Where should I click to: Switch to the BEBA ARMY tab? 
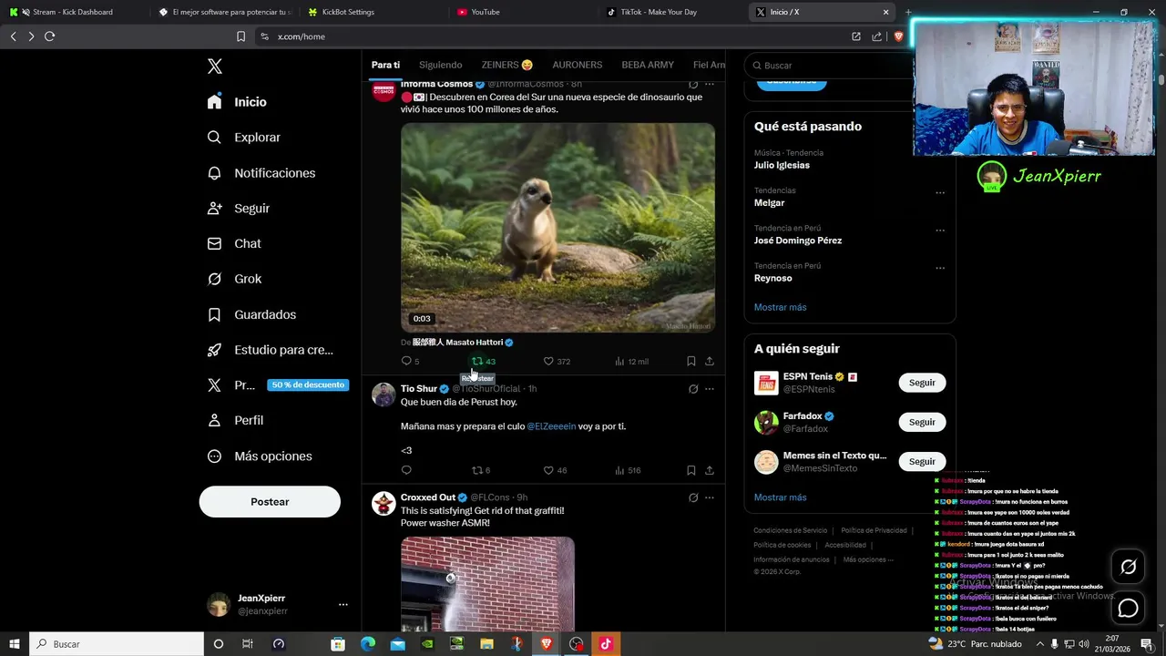point(648,66)
